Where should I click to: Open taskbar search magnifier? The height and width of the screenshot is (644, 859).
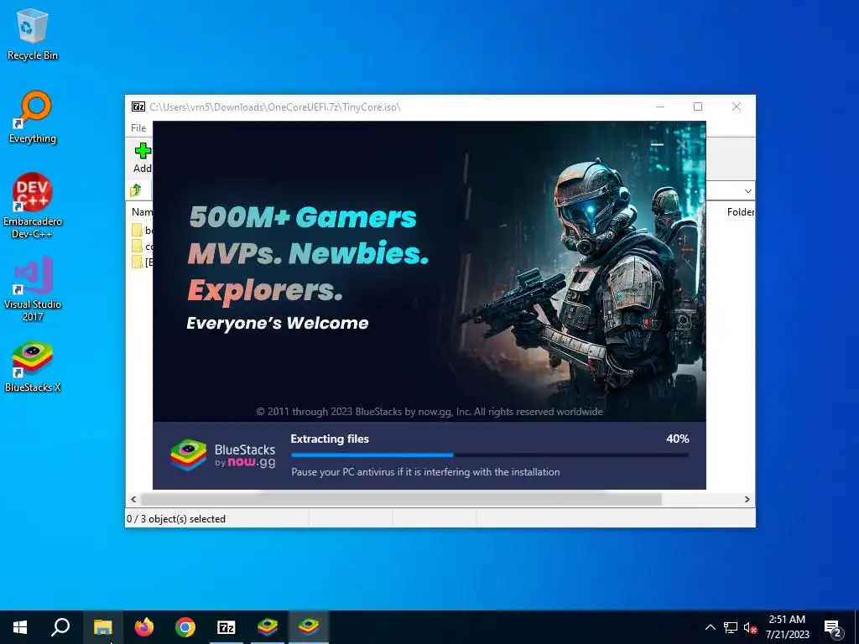tap(60, 627)
